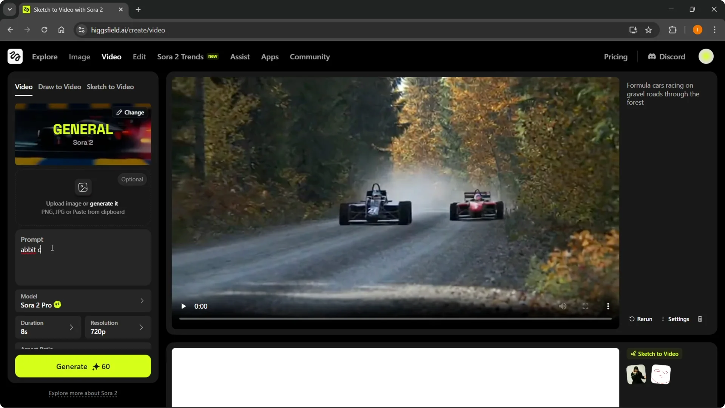Image resolution: width=725 pixels, height=408 pixels.
Task: Select the red face sketch thumbnail
Action: [660, 374]
